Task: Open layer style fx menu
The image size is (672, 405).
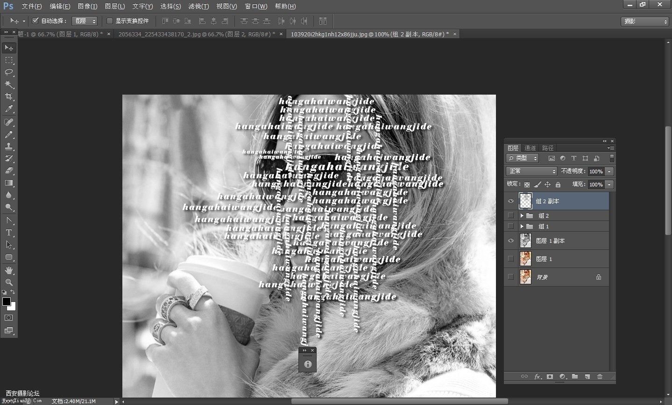Action: tap(538, 377)
